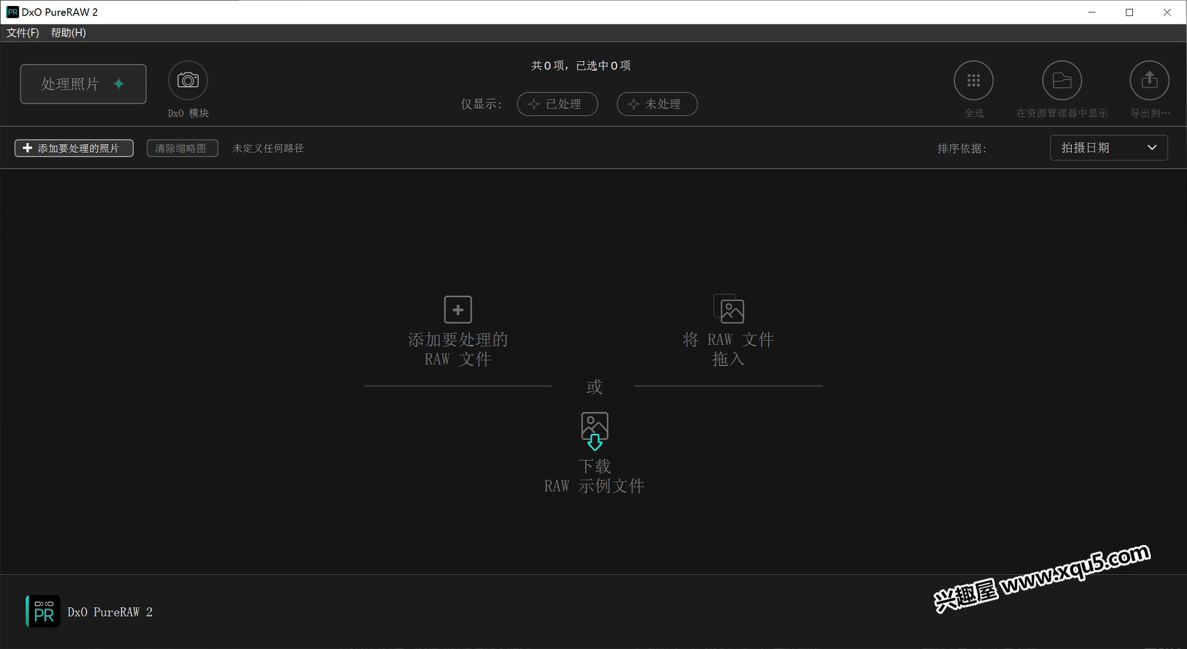1187x649 pixels.
Task: Click 下载 RAW 示例文件 text
Action: point(594,476)
